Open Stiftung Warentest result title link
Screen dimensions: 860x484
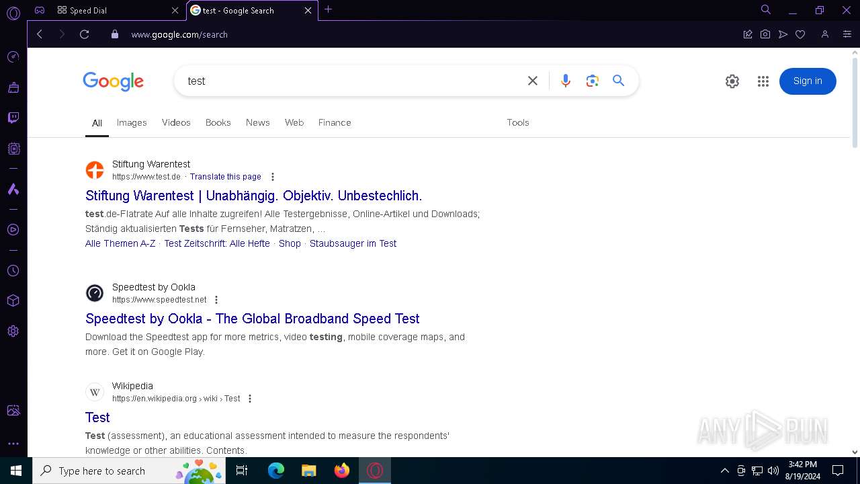(254, 196)
